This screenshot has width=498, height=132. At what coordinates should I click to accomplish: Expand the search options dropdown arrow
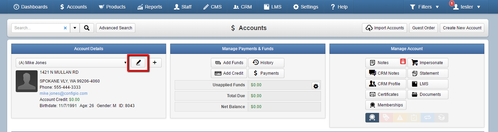coord(75,28)
